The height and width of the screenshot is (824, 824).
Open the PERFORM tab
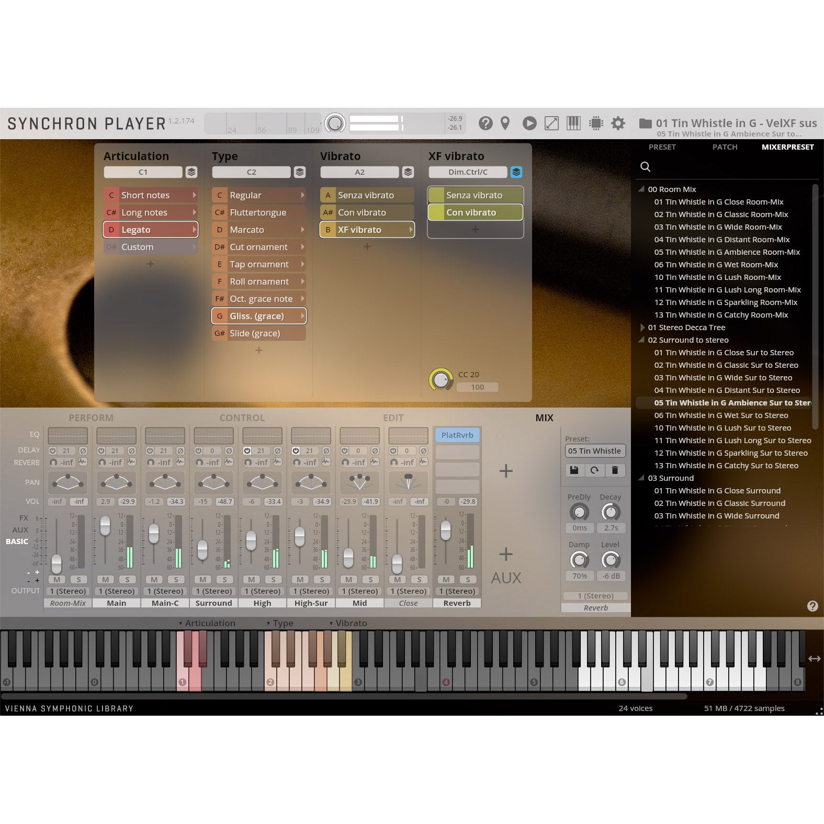point(91,418)
